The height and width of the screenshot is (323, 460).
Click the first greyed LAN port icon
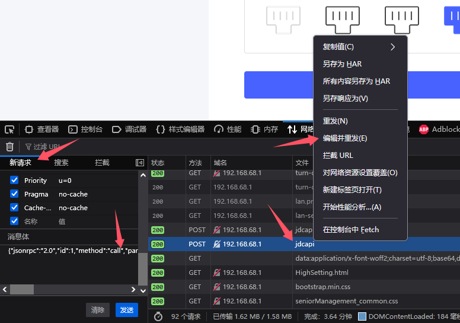(283, 20)
